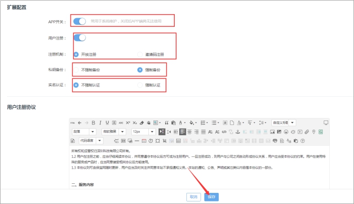The height and width of the screenshot is (204, 354).
Task: Toggle the APP开关 switch
Action: [x=80, y=21]
